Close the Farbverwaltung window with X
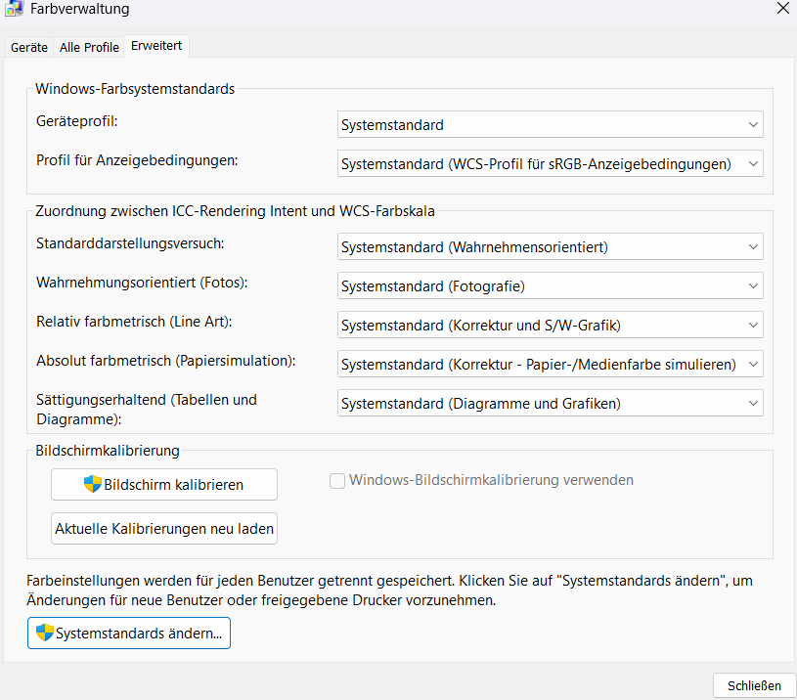This screenshot has width=797, height=700. pos(782,8)
